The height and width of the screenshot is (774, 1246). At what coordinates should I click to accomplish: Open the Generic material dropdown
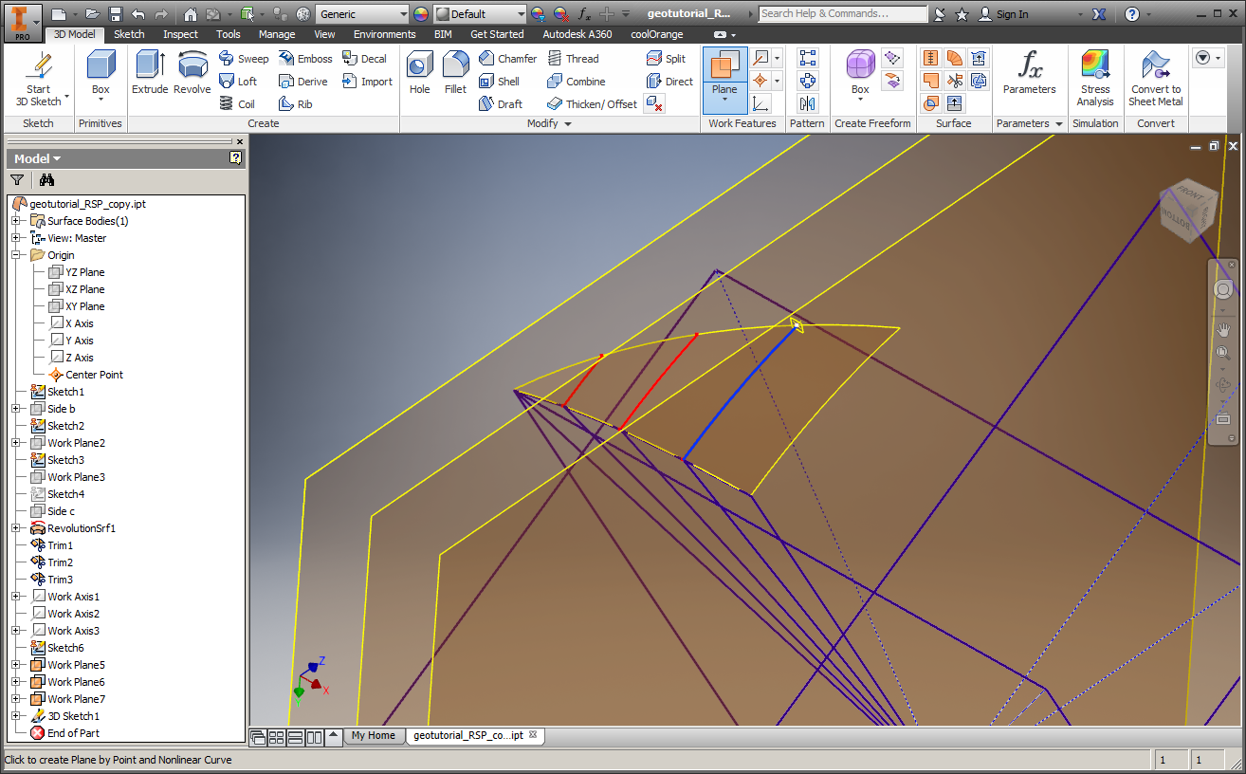[403, 14]
